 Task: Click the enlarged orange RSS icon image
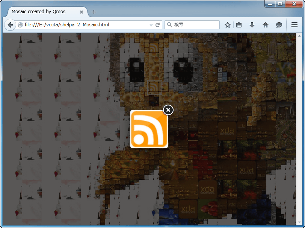(x=149, y=129)
